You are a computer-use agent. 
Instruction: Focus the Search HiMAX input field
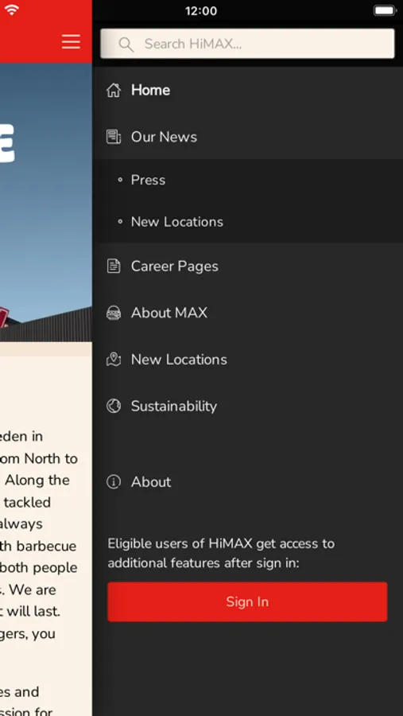tap(247, 44)
